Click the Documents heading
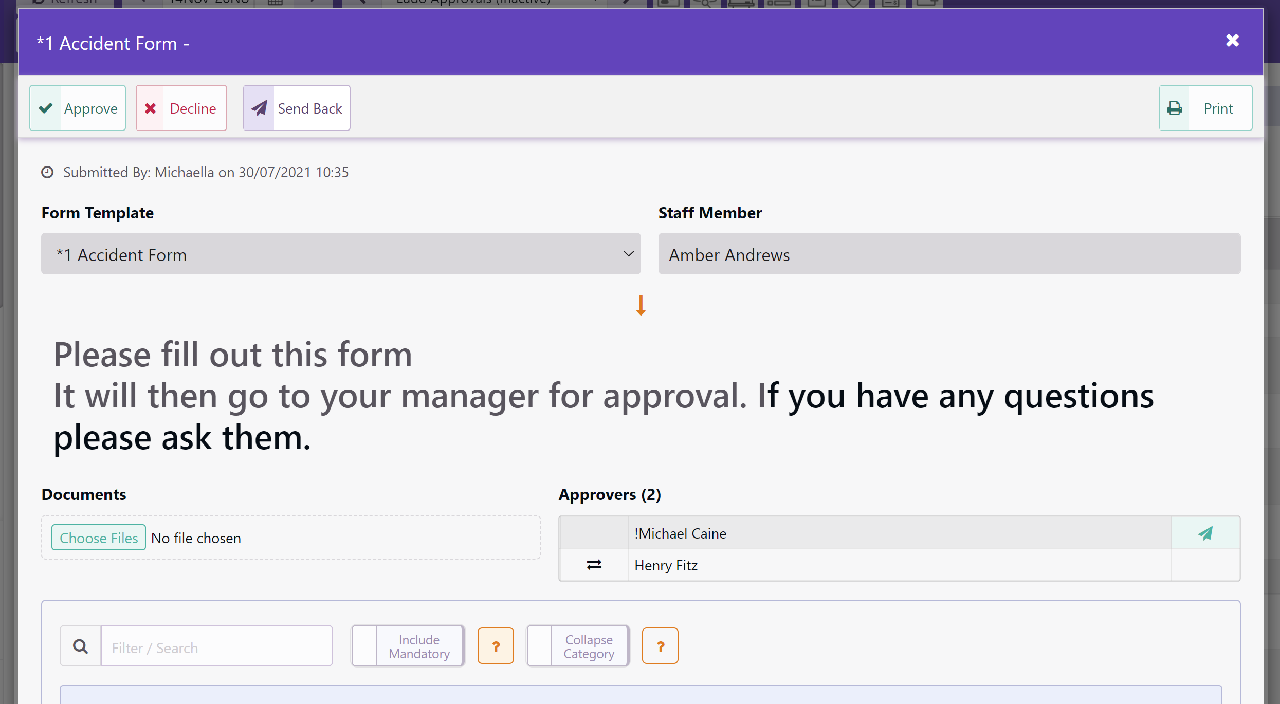This screenshot has width=1280, height=704. click(x=84, y=494)
